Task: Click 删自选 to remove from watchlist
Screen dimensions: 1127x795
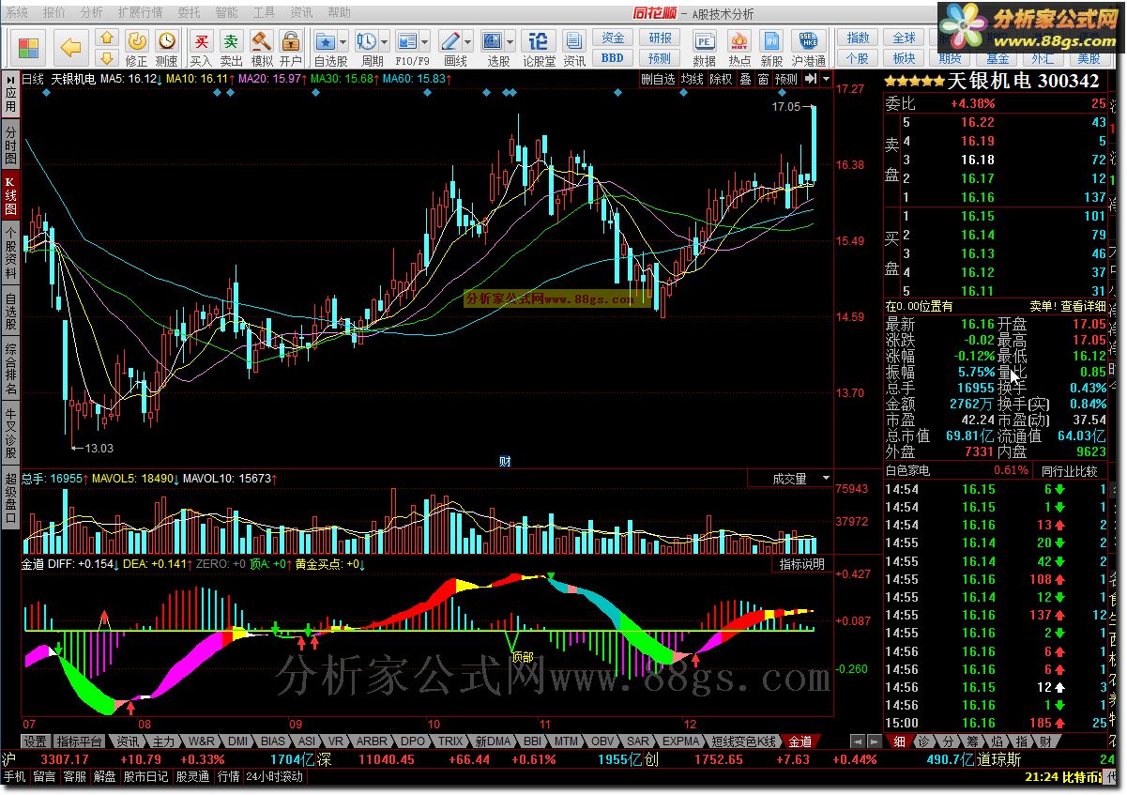Action: [x=658, y=80]
